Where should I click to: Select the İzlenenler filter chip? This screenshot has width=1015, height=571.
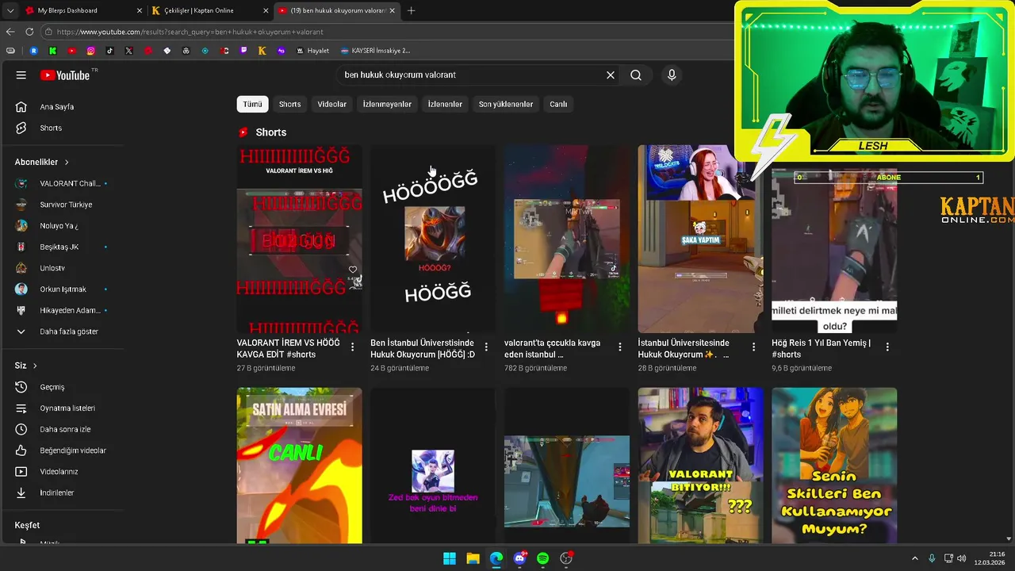click(445, 104)
